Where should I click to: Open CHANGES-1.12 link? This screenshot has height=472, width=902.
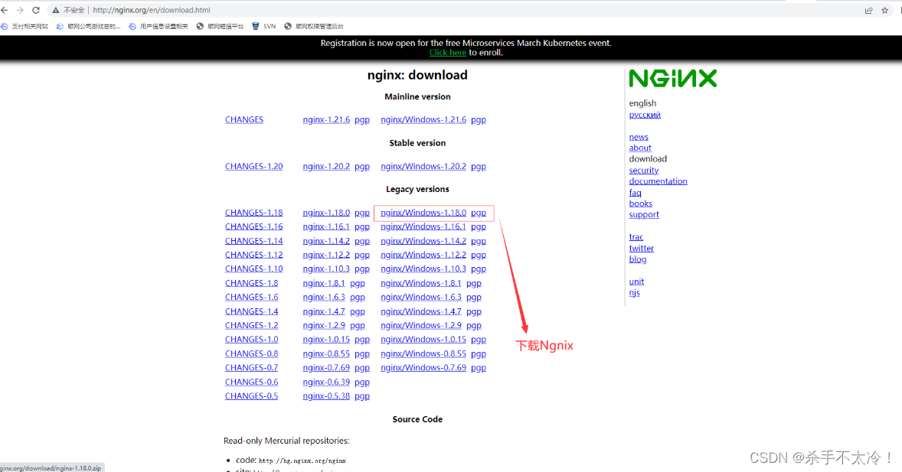pos(253,255)
